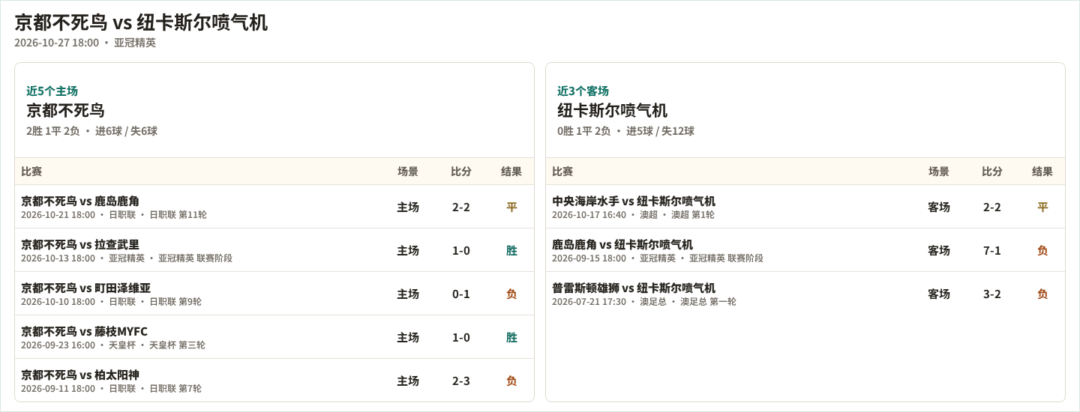Image resolution: width=1080 pixels, height=412 pixels.
Task: Click the summary 0胜 1平 2负 进5球 / 失12球
Action: click(625, 131)
